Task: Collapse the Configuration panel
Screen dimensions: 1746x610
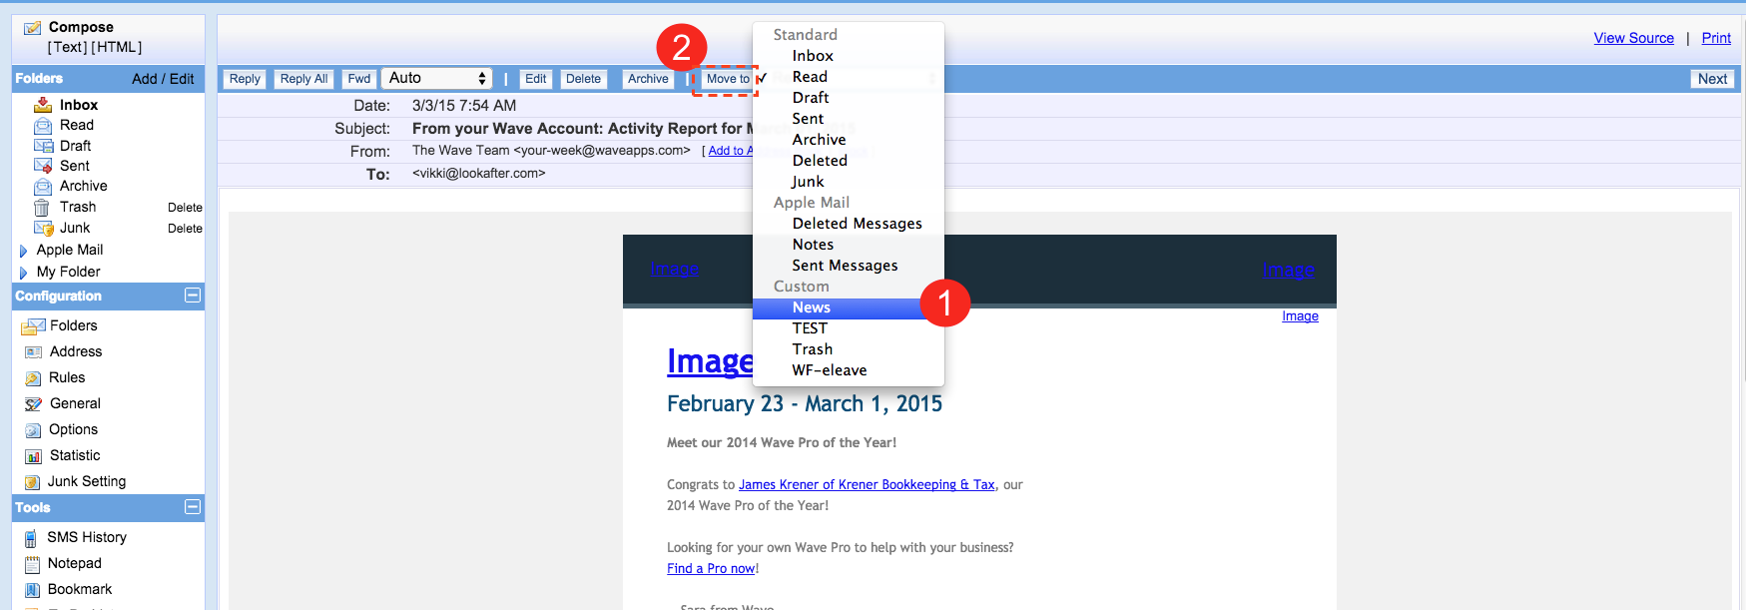Action: coord(193,296)
